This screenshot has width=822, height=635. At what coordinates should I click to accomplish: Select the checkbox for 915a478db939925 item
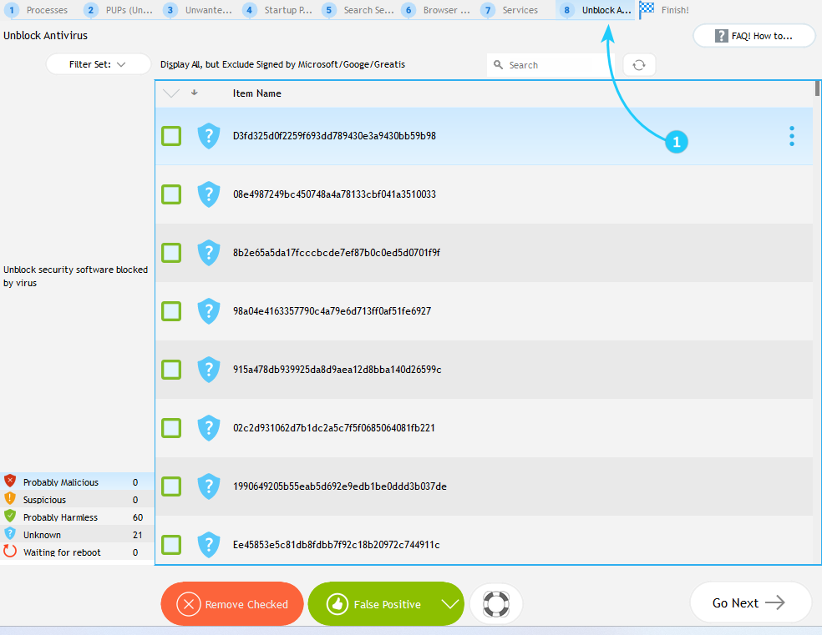[171, 370]
